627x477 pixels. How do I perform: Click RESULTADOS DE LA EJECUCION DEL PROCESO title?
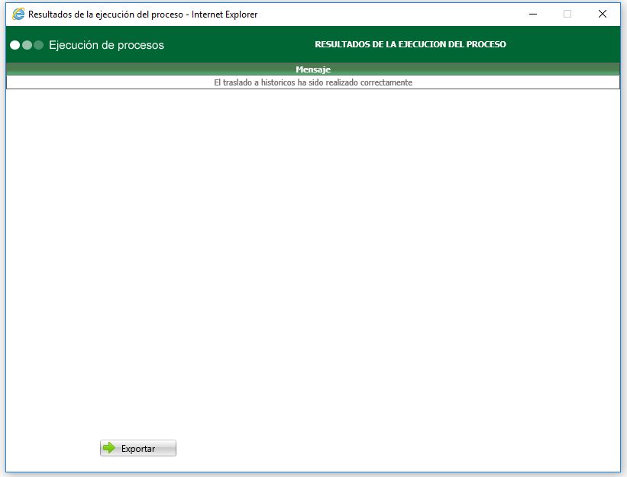click(x=411, y=44)
